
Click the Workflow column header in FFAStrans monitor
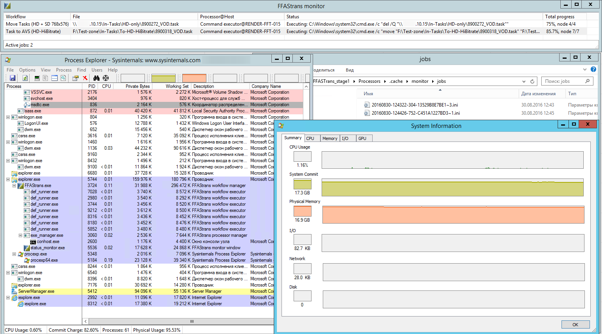click(x=37, y=17)
